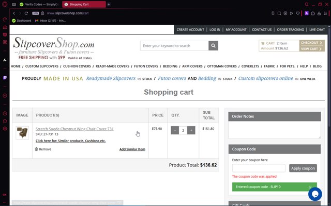Open the Dashboard bookmark
The width and height of the screenshot is (331, 206).
point(22,21)
